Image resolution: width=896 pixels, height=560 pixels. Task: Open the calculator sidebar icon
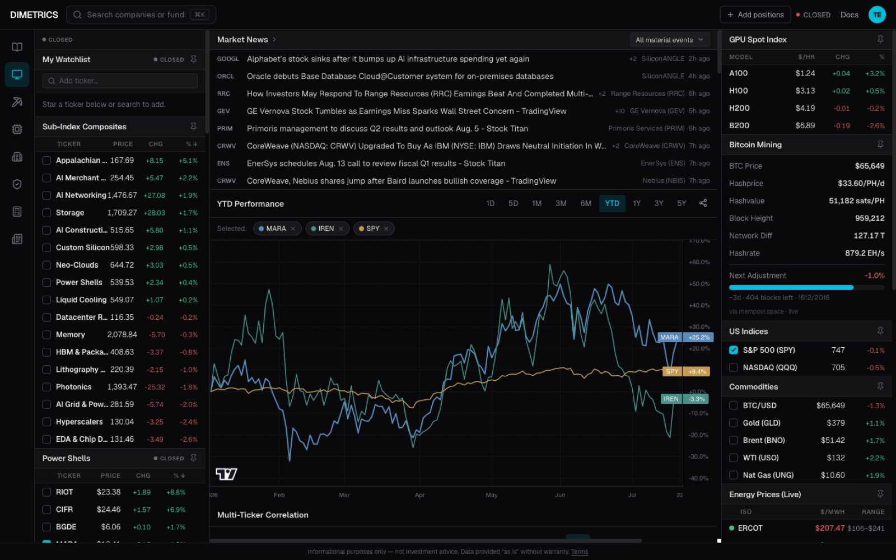click(x=17, y=212)
